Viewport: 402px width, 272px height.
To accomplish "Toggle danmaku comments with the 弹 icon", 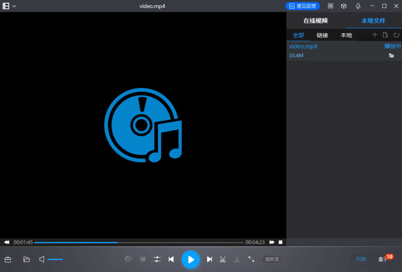I will pyautogui.click(x=142, y=259).
